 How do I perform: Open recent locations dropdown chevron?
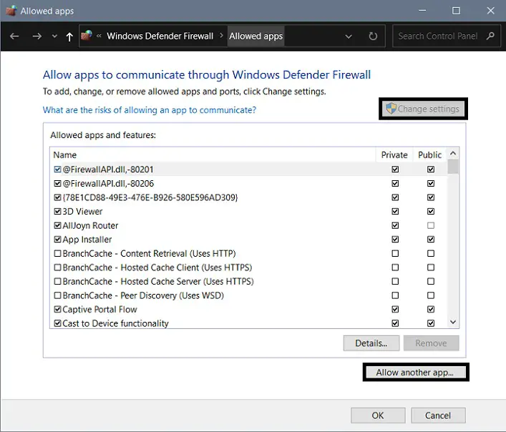(54, 36)
